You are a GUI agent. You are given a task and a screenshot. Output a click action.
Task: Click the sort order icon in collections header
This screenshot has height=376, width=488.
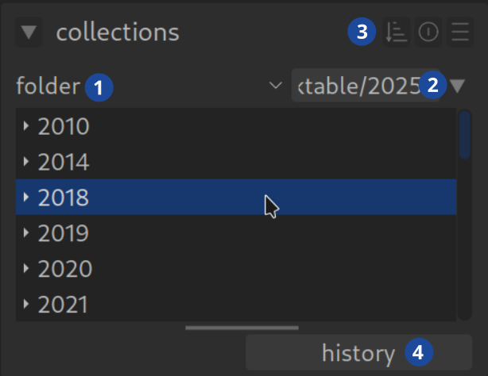click(395, 33)
